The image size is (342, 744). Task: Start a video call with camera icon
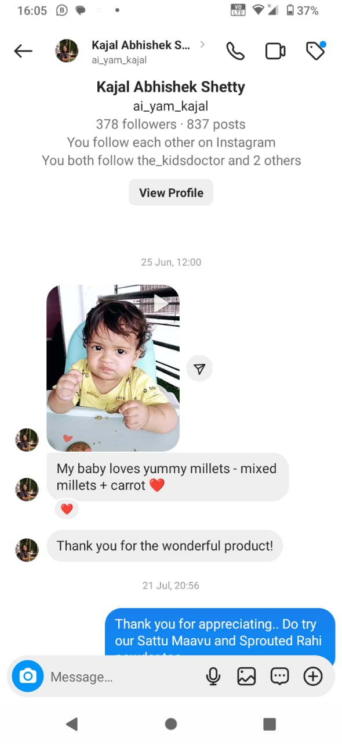pyautogui.click(x=275, y=51)
